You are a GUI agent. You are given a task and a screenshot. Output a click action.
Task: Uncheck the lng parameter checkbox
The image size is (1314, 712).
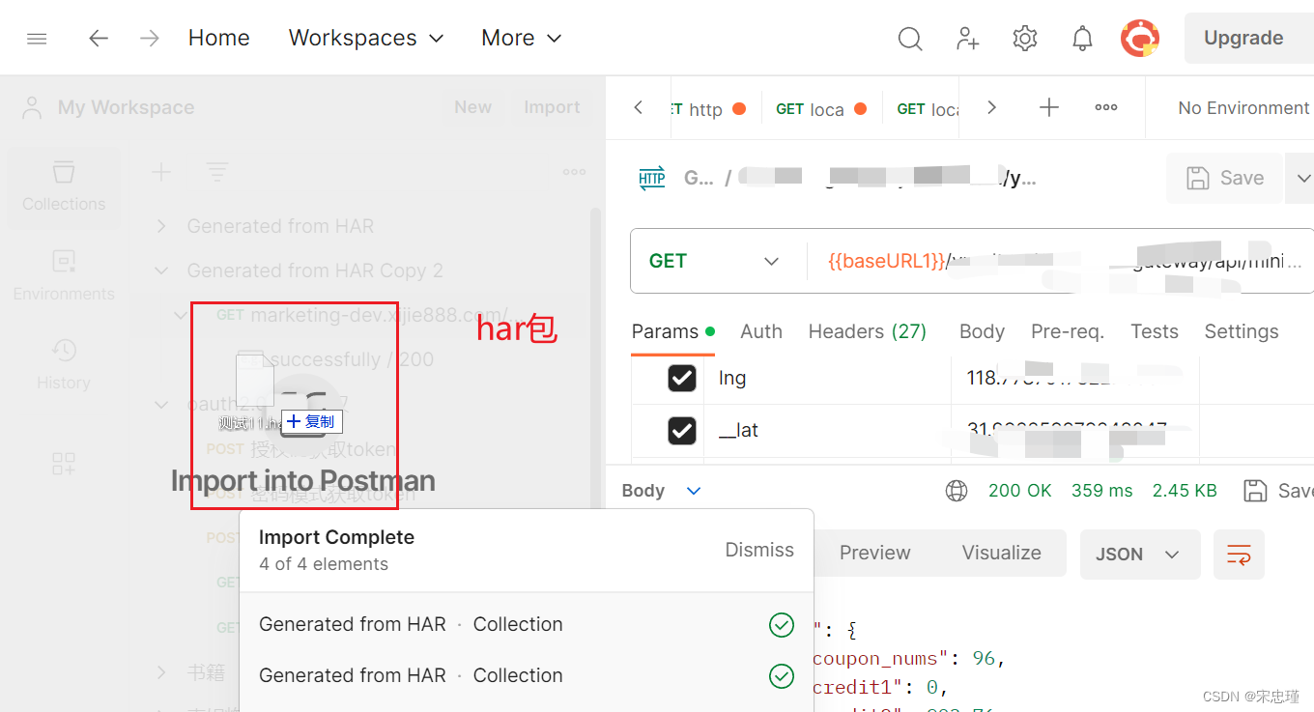pyautogui.click(x=682, y=379)
